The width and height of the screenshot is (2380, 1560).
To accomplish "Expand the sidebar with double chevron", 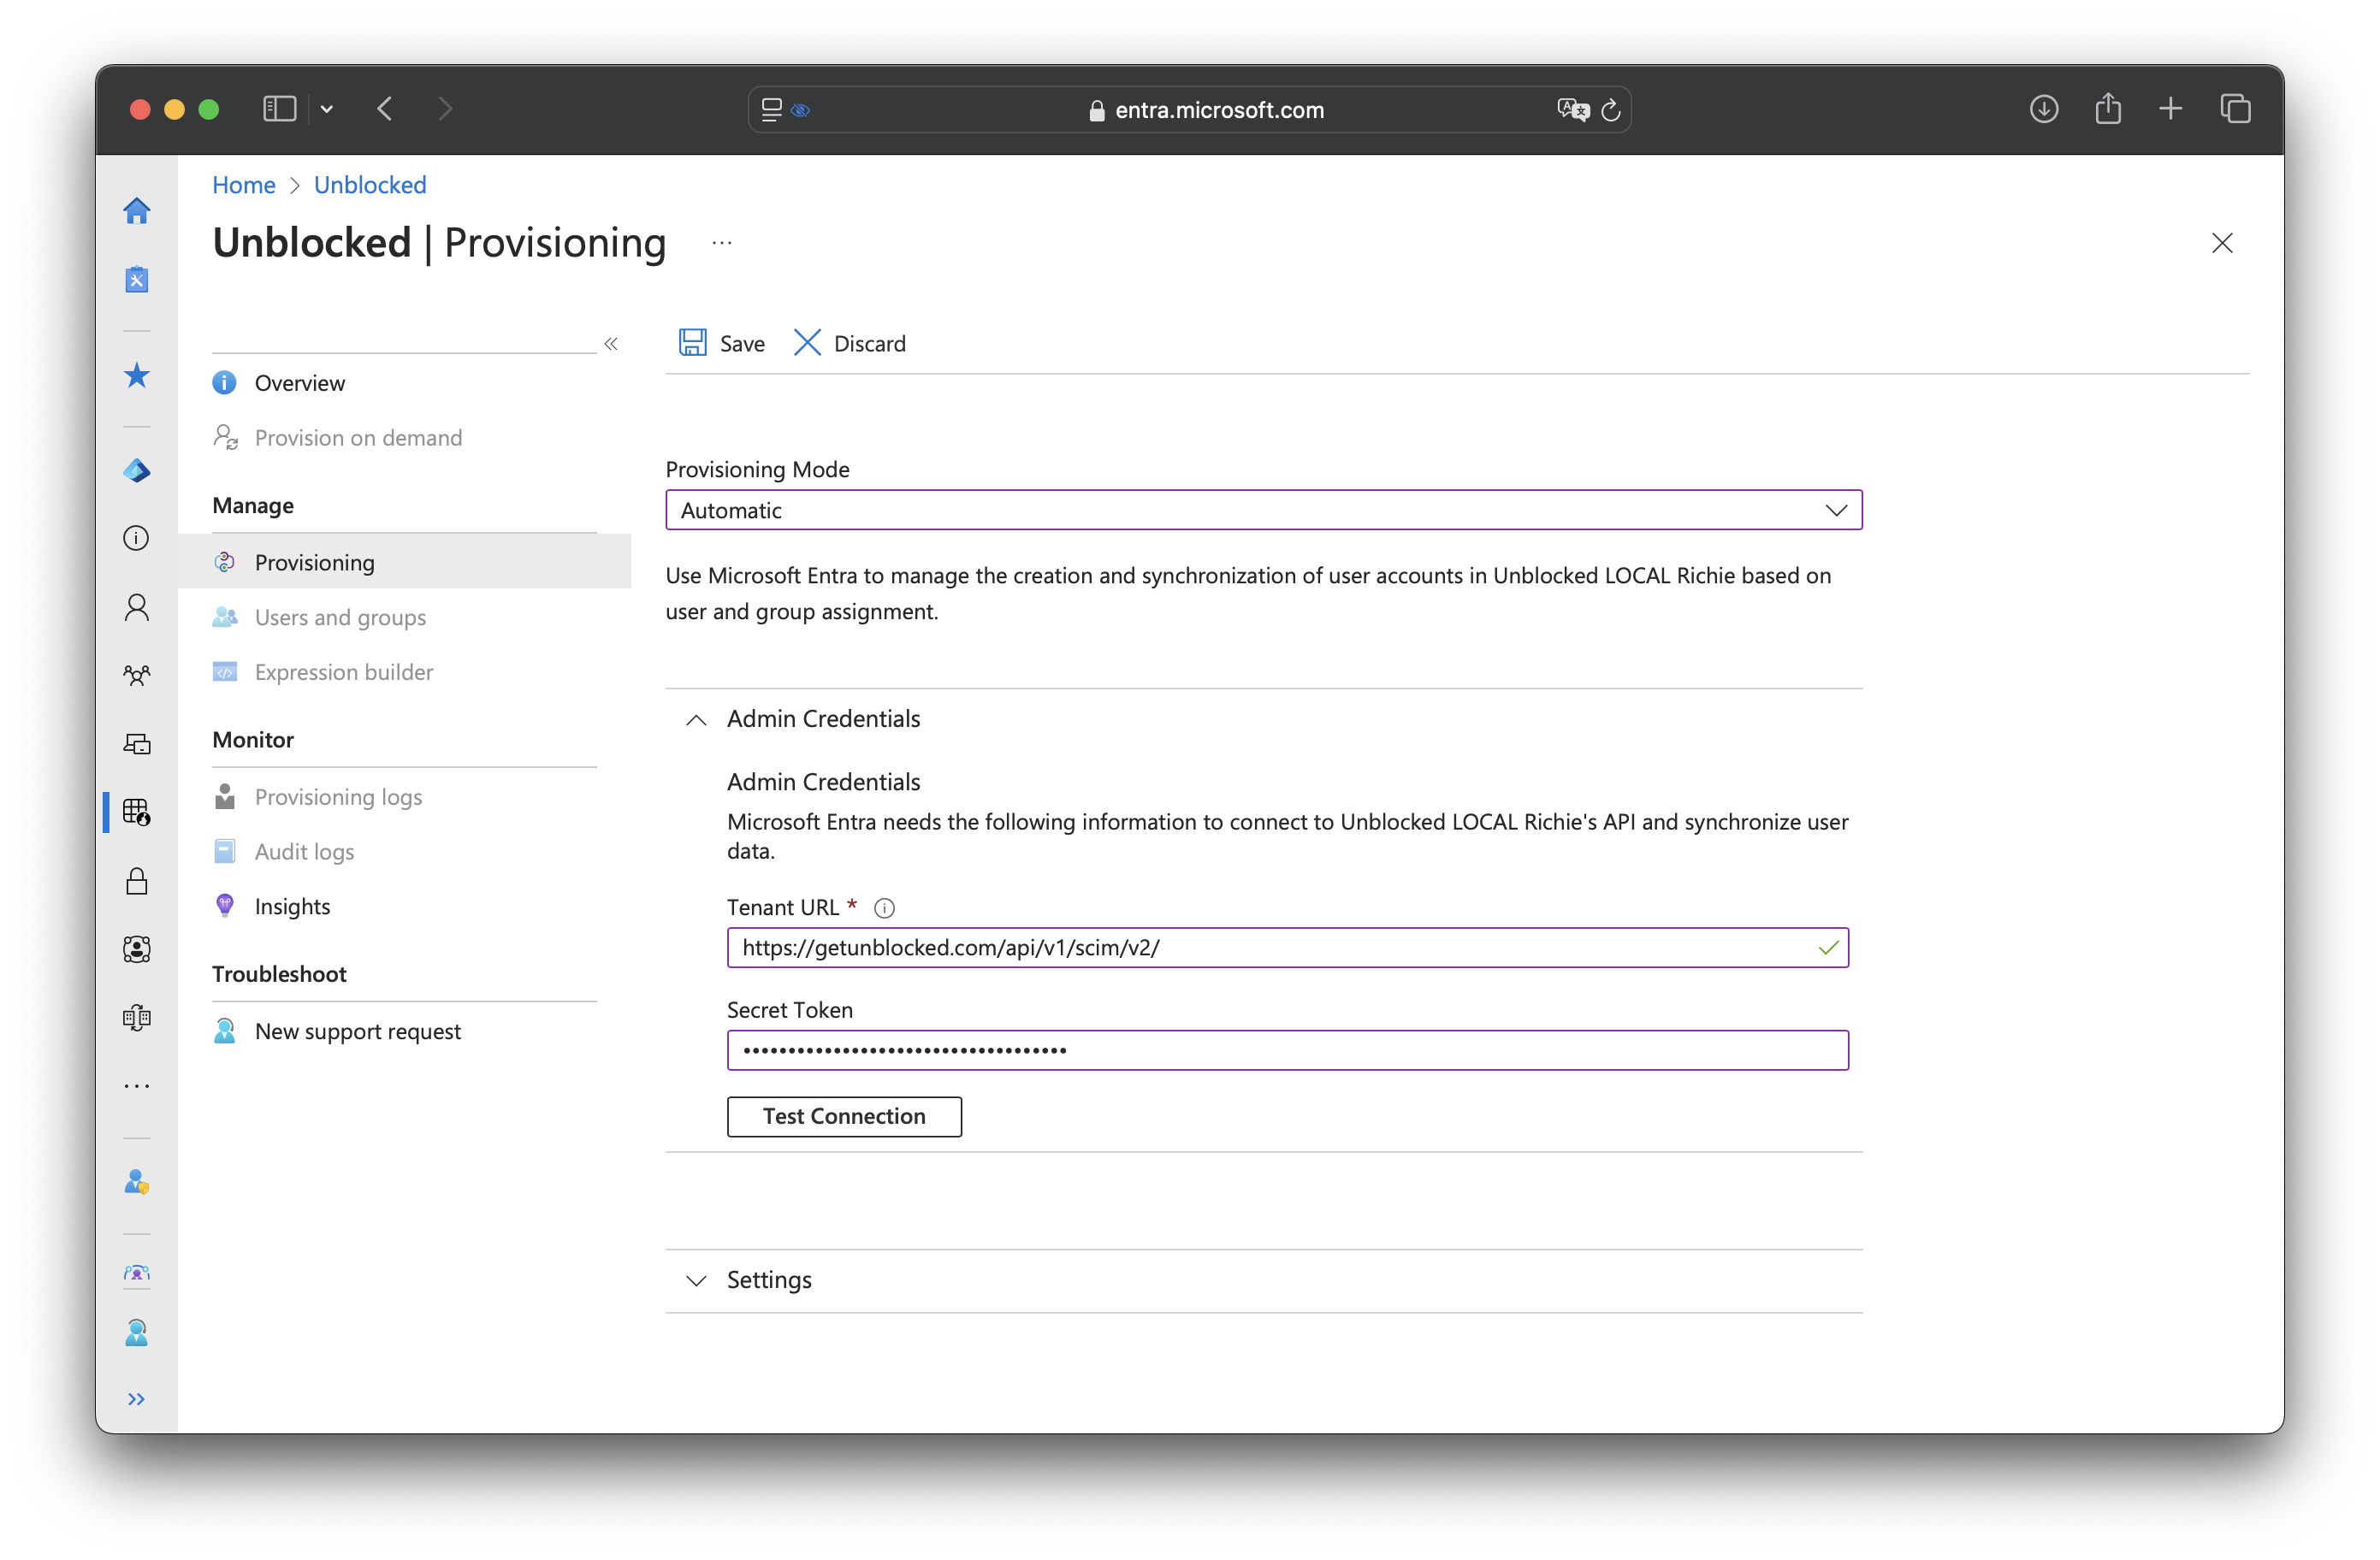I will coord(137,1399).
